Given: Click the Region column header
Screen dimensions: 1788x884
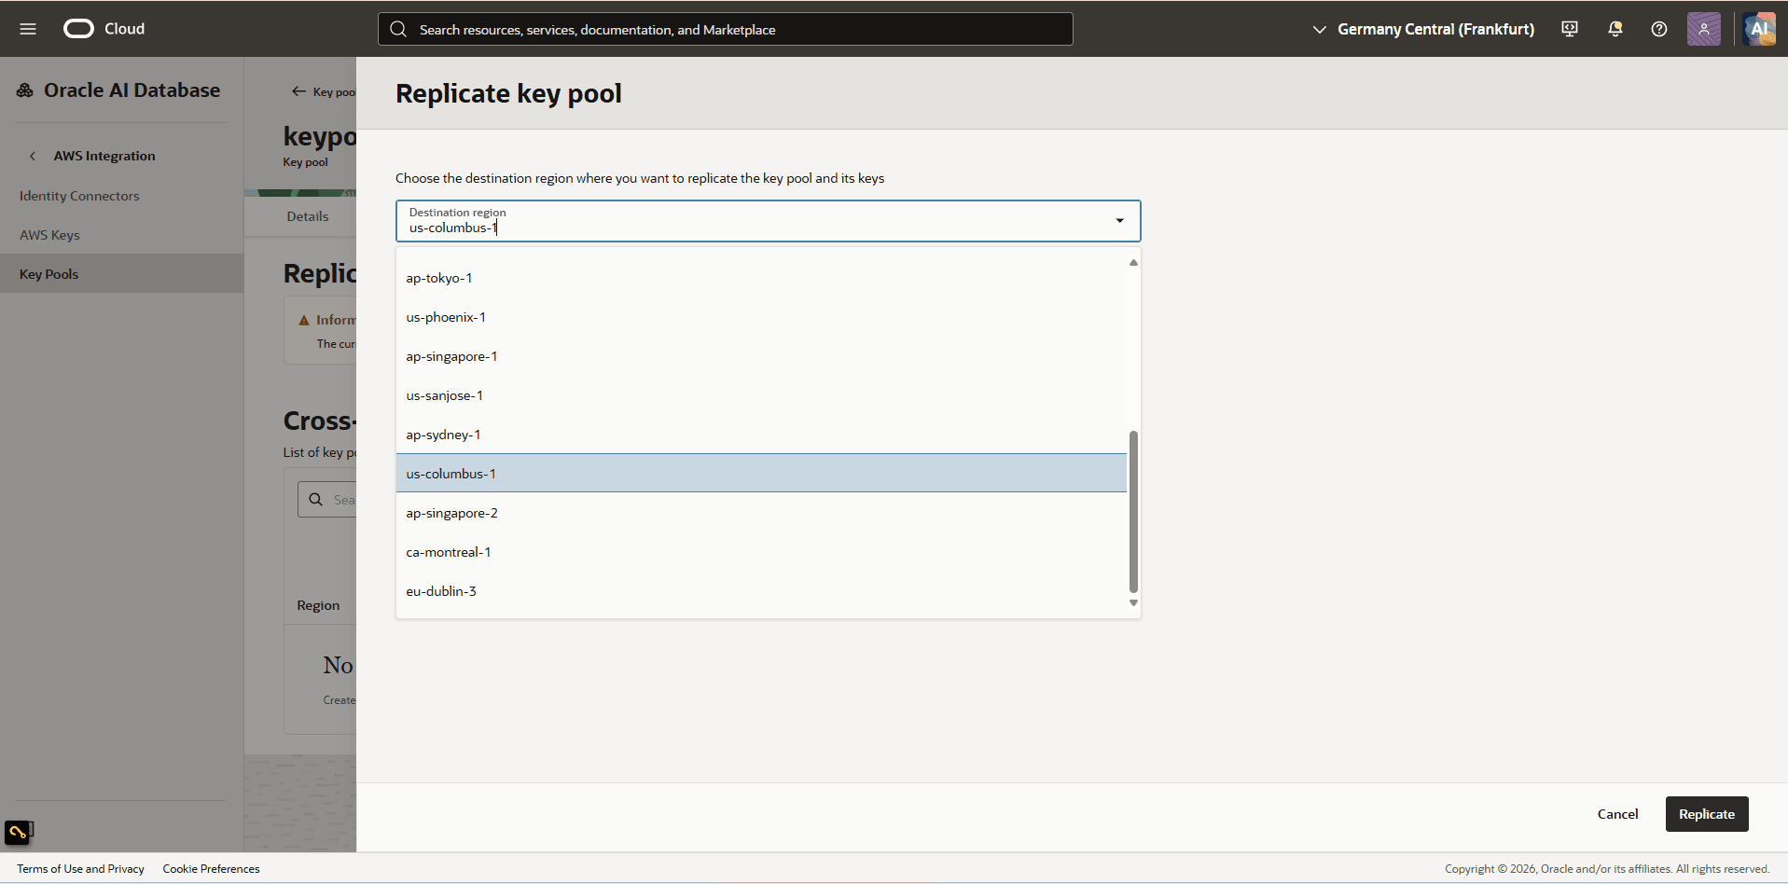Looking at the screenshot, I should (318, 605).
